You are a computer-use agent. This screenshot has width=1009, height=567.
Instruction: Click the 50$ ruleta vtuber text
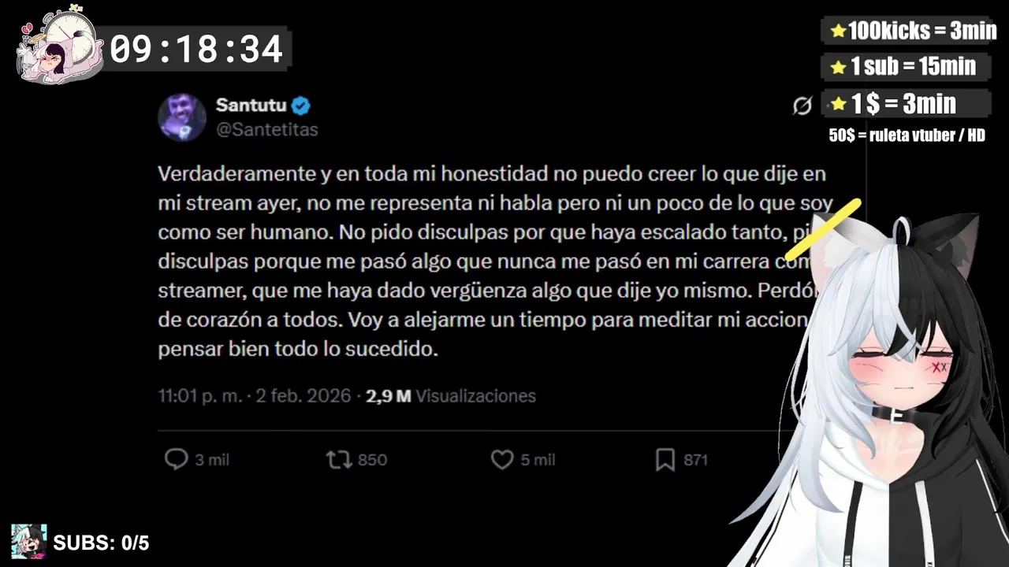point(907,135)
